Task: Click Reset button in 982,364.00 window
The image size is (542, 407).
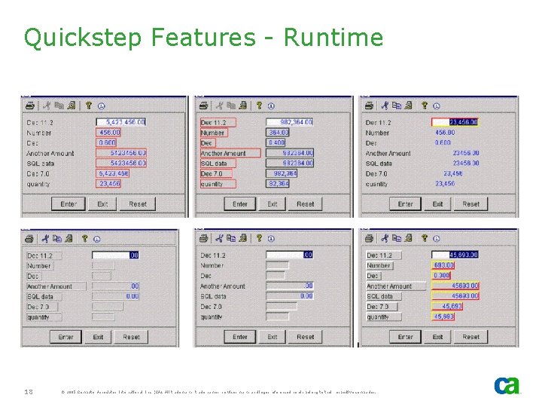Action: tap(305, 203)
